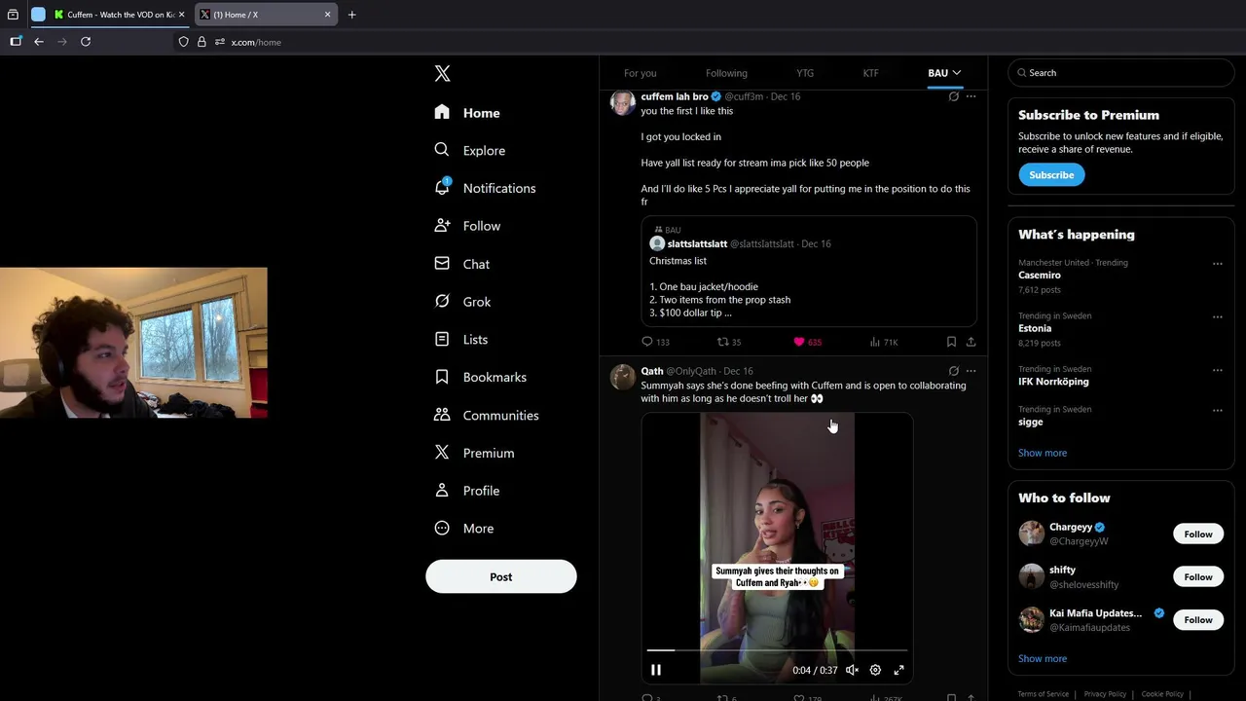Screen dimensions: 1246x701
Task: Open Estonia trending topic
Action: coord(1035,328)
